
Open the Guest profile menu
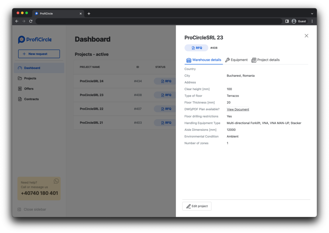[299, 21]
